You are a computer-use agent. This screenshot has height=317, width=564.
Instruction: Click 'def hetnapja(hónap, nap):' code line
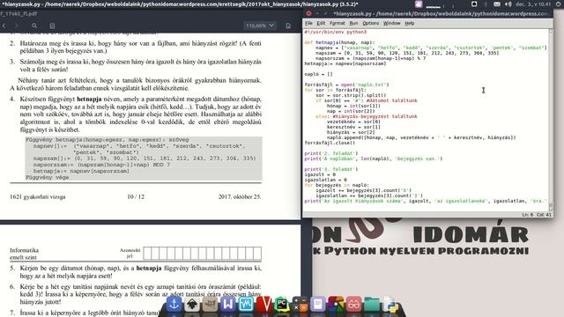pos(340,42)
